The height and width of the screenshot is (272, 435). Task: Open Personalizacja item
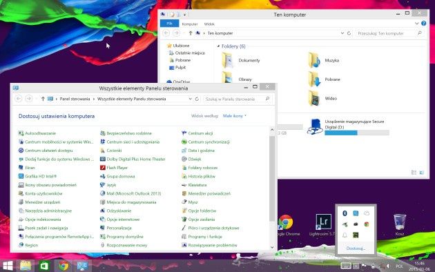coord(116,228)
